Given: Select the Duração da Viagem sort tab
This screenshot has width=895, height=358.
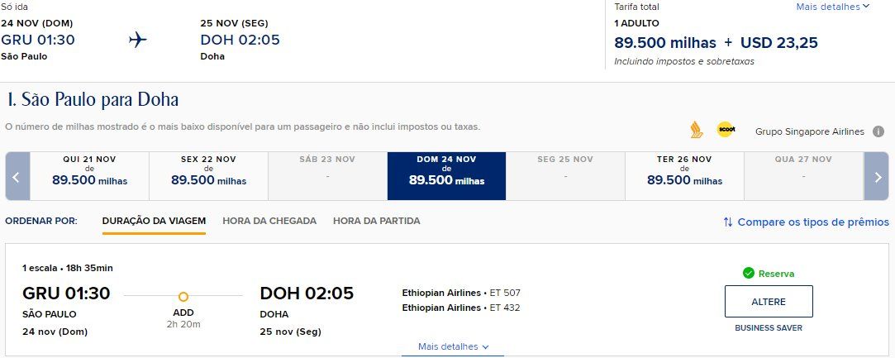Looking at the screenshot, I should click(154, 221).
